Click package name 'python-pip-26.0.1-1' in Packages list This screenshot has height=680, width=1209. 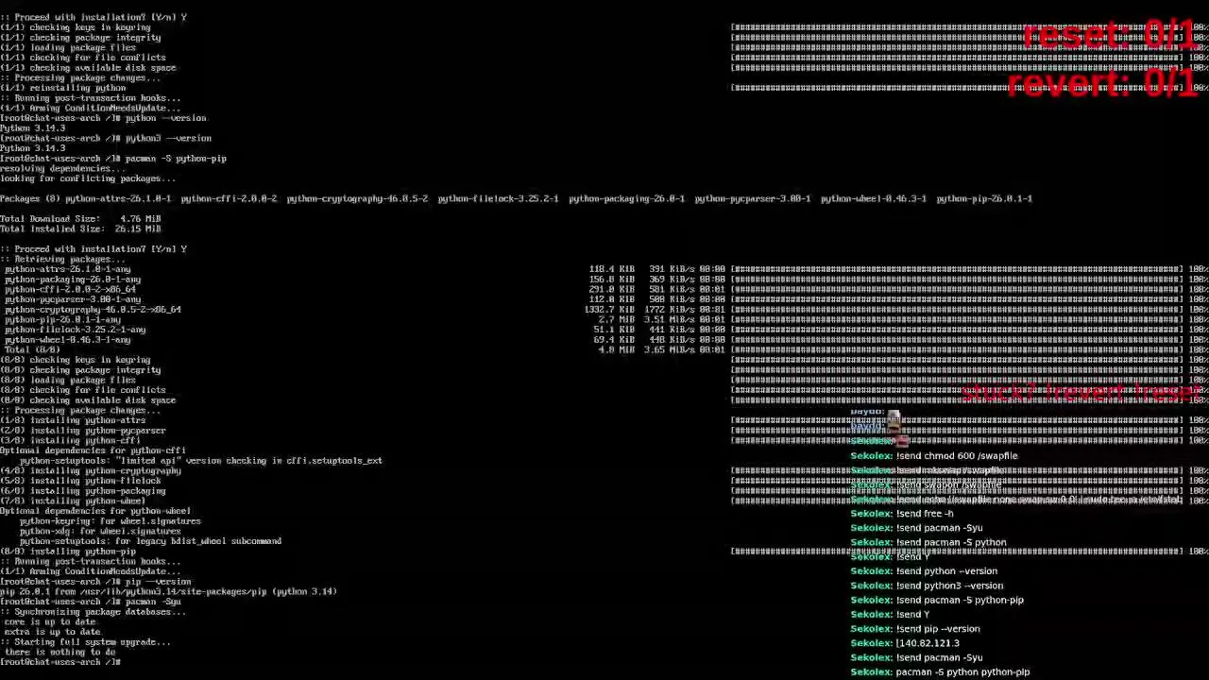point(984,198)
